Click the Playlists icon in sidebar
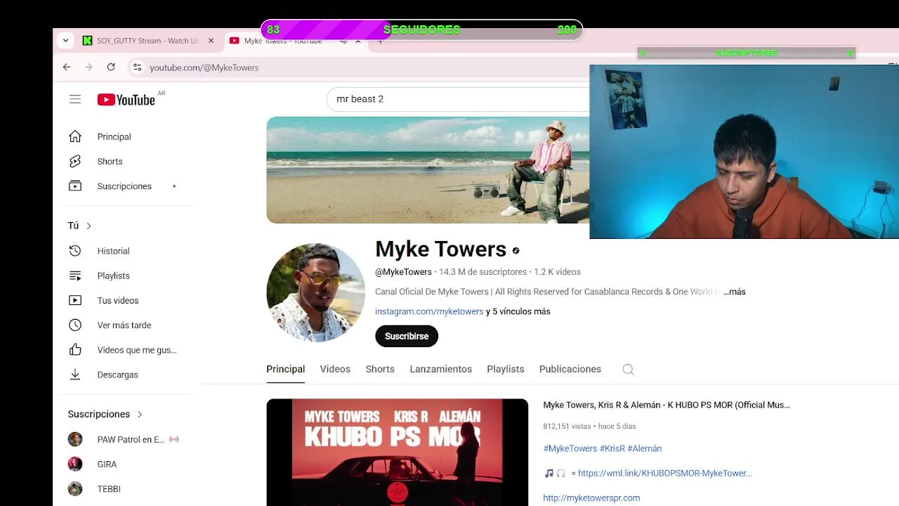The image size is (899, 506). [75, 275]
